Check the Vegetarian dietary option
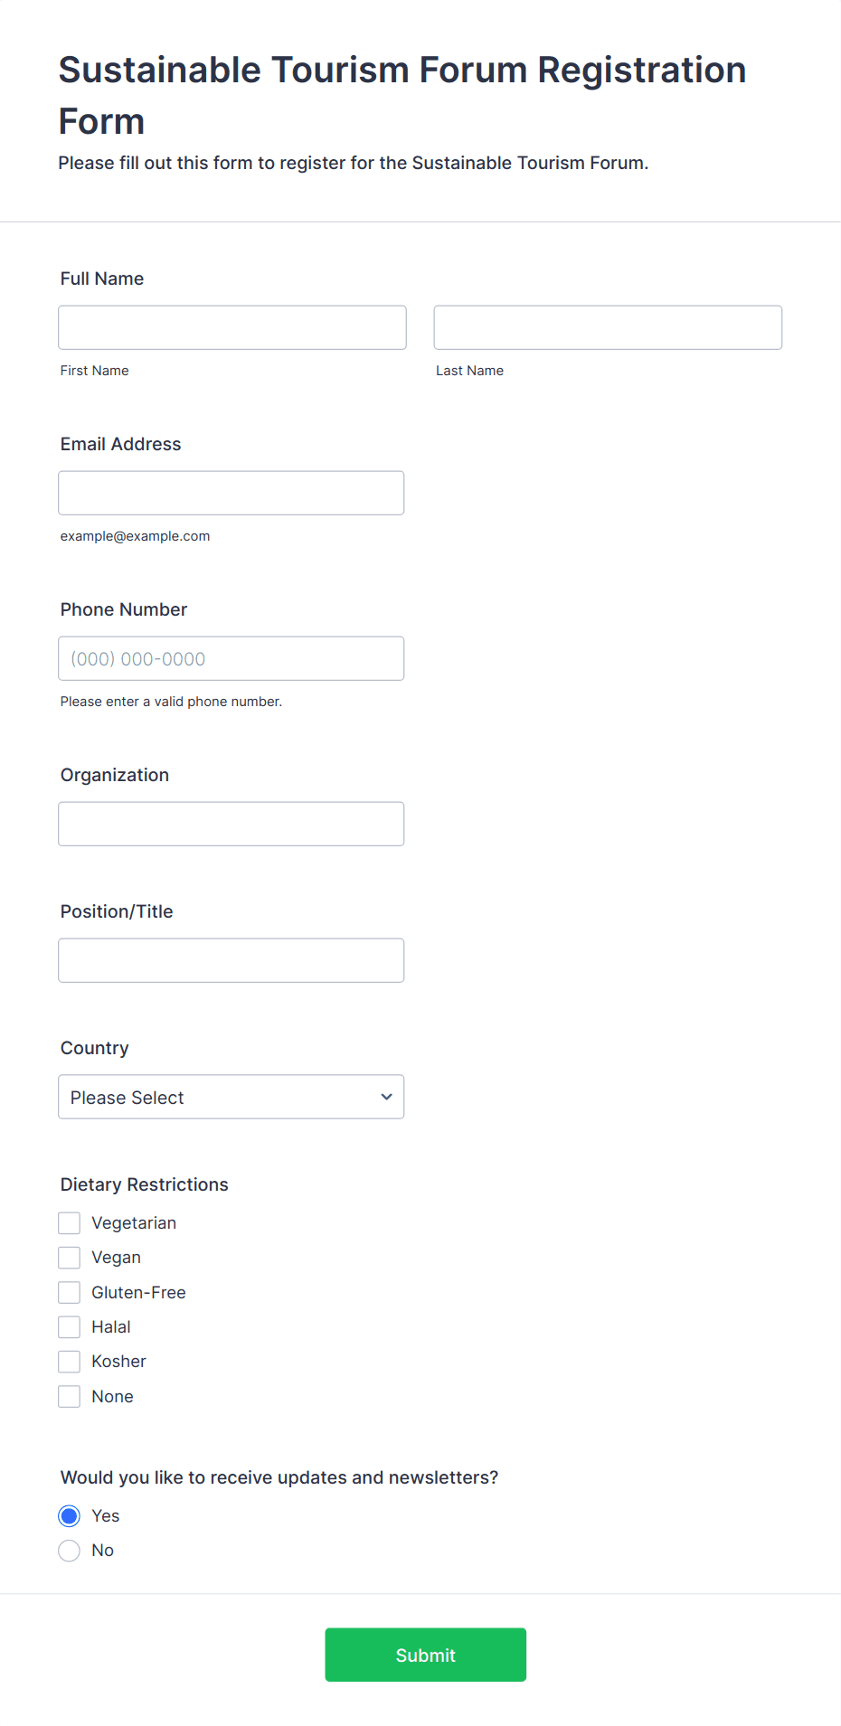The image size is (841, 1726). tap(70, 1223)
